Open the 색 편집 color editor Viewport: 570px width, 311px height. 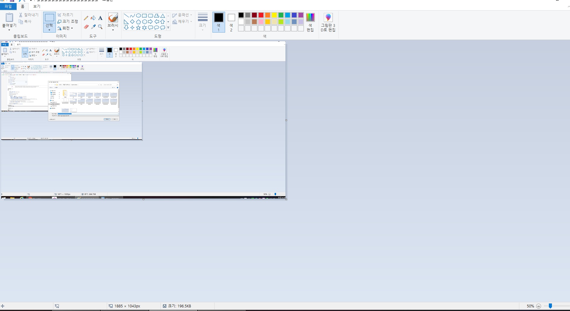pyautogui.click(x=310, y=22)
